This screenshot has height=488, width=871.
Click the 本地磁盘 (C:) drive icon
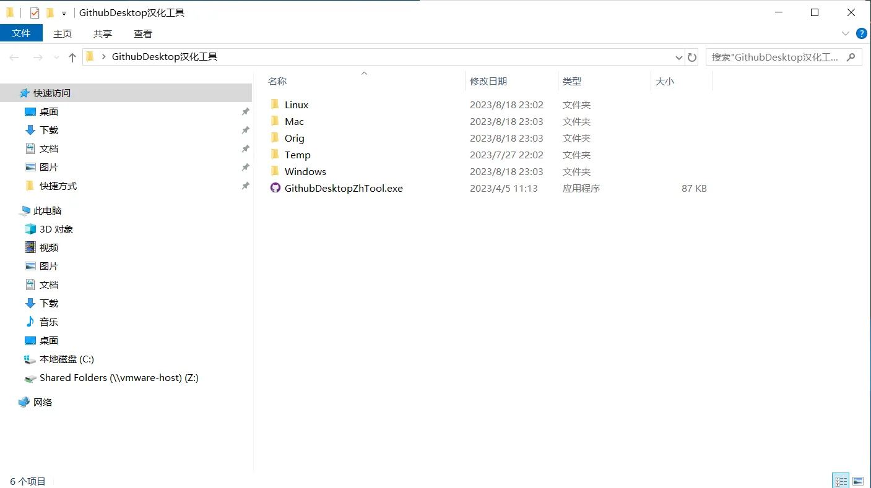(x=30, y=359)
